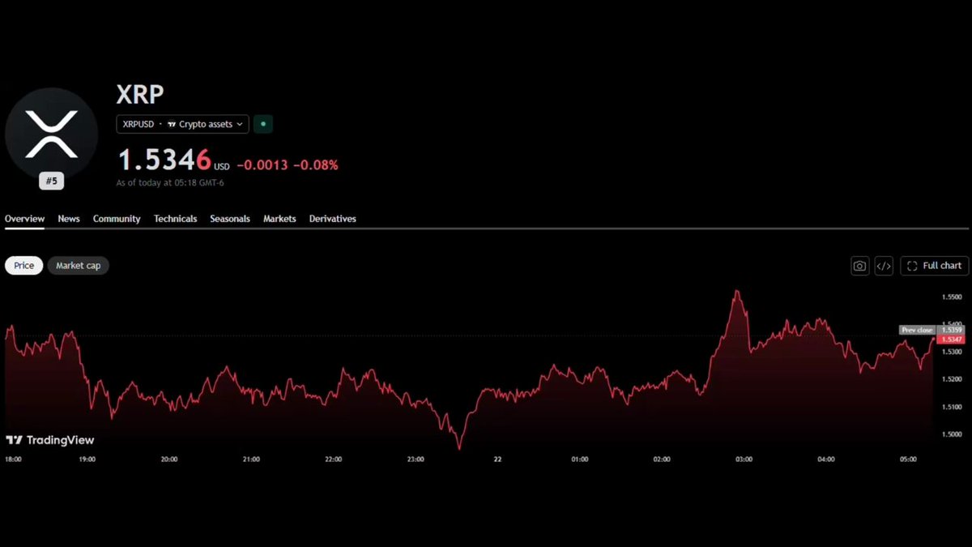Switch chart to Market cap

click(x=78, y=265)
